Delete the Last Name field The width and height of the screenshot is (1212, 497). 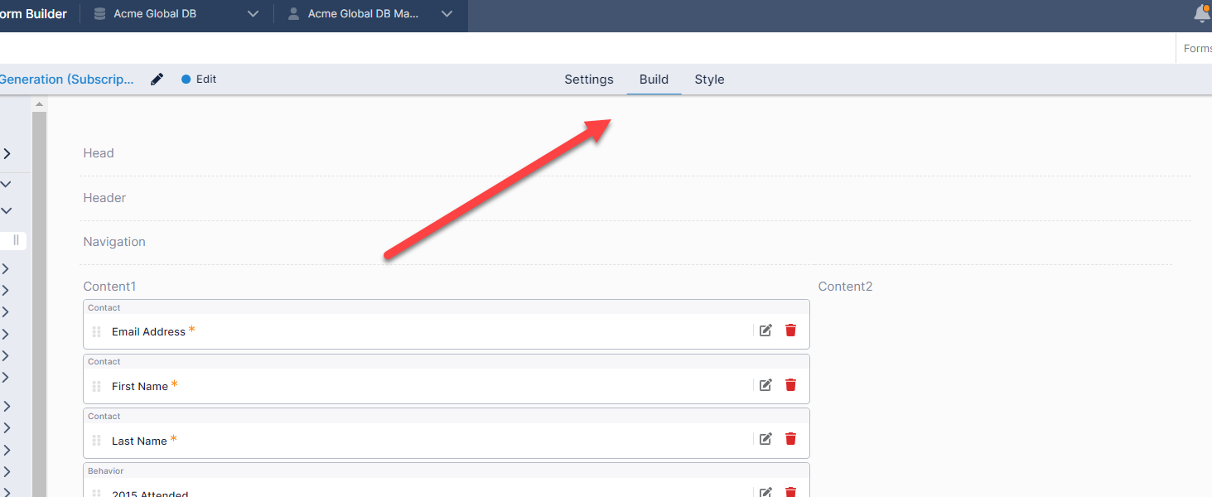790,439
